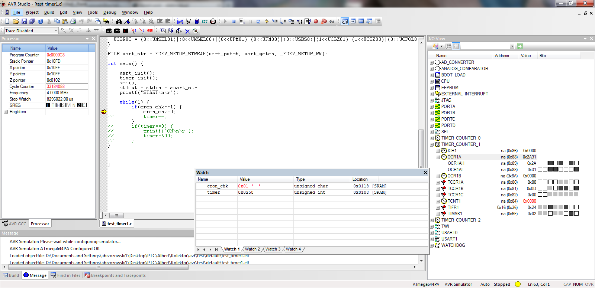Switch to the AVR GCC tab

tap(15, 224)
